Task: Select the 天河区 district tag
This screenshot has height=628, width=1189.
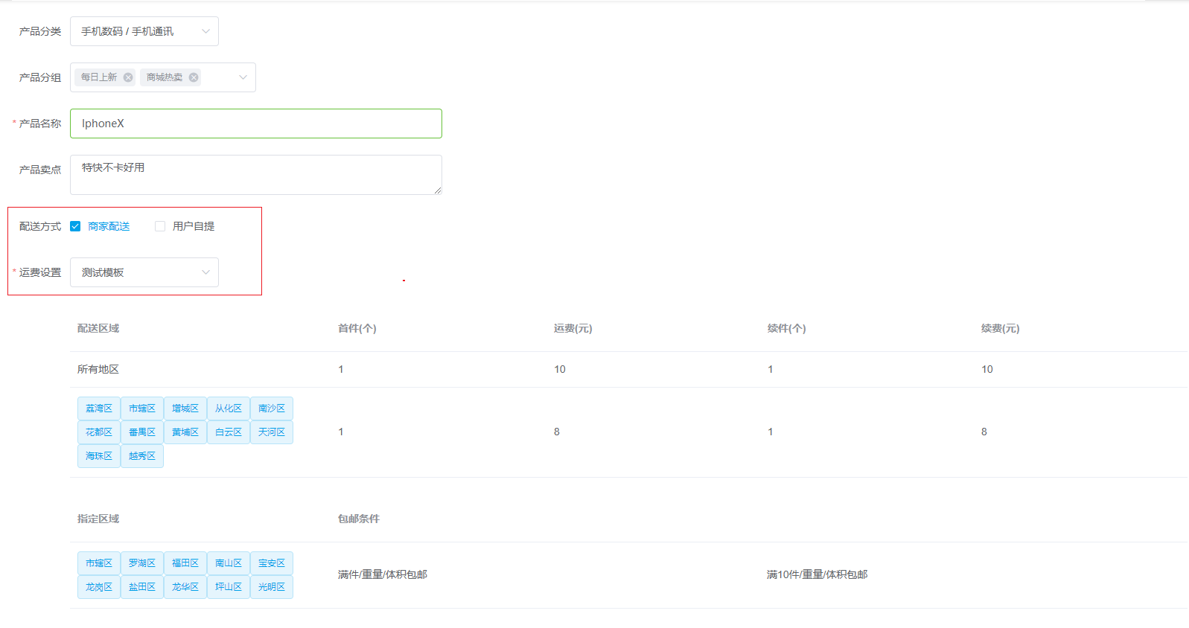Action: (272, 432)
